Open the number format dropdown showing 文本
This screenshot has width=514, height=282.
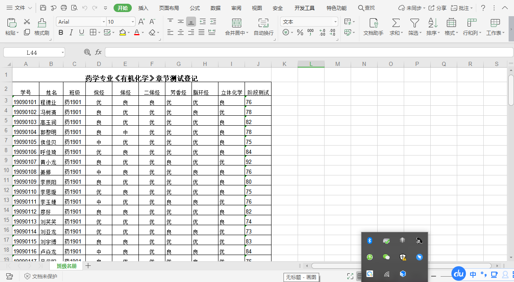point(335,22)
